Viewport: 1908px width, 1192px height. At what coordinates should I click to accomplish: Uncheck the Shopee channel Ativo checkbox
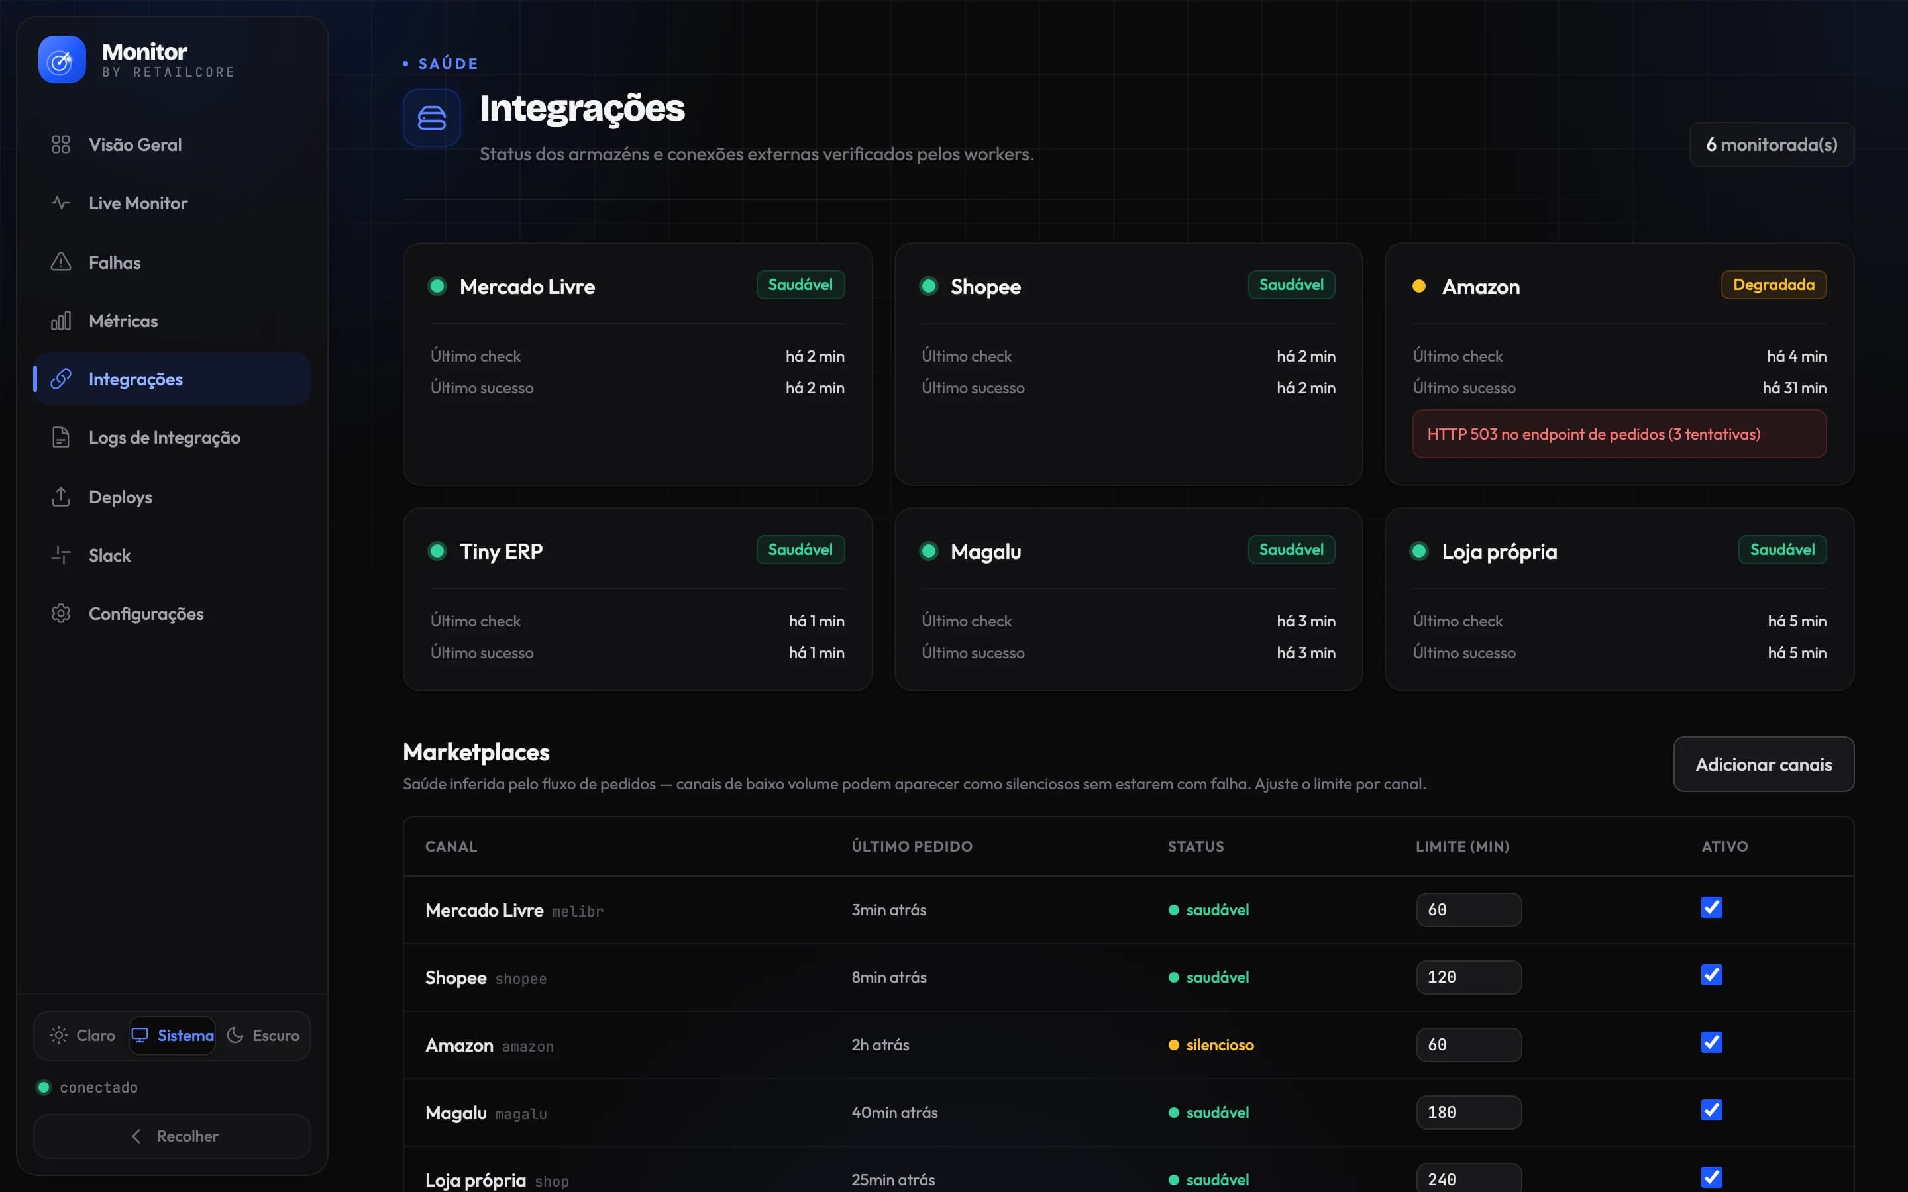[1711, 975]
